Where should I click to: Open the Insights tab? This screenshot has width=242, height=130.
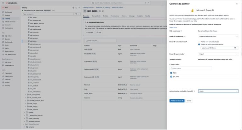(140, 16)
